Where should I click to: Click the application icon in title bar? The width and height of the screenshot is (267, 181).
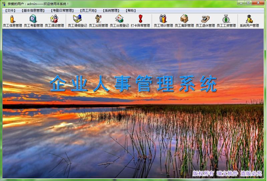coord(4,4)
